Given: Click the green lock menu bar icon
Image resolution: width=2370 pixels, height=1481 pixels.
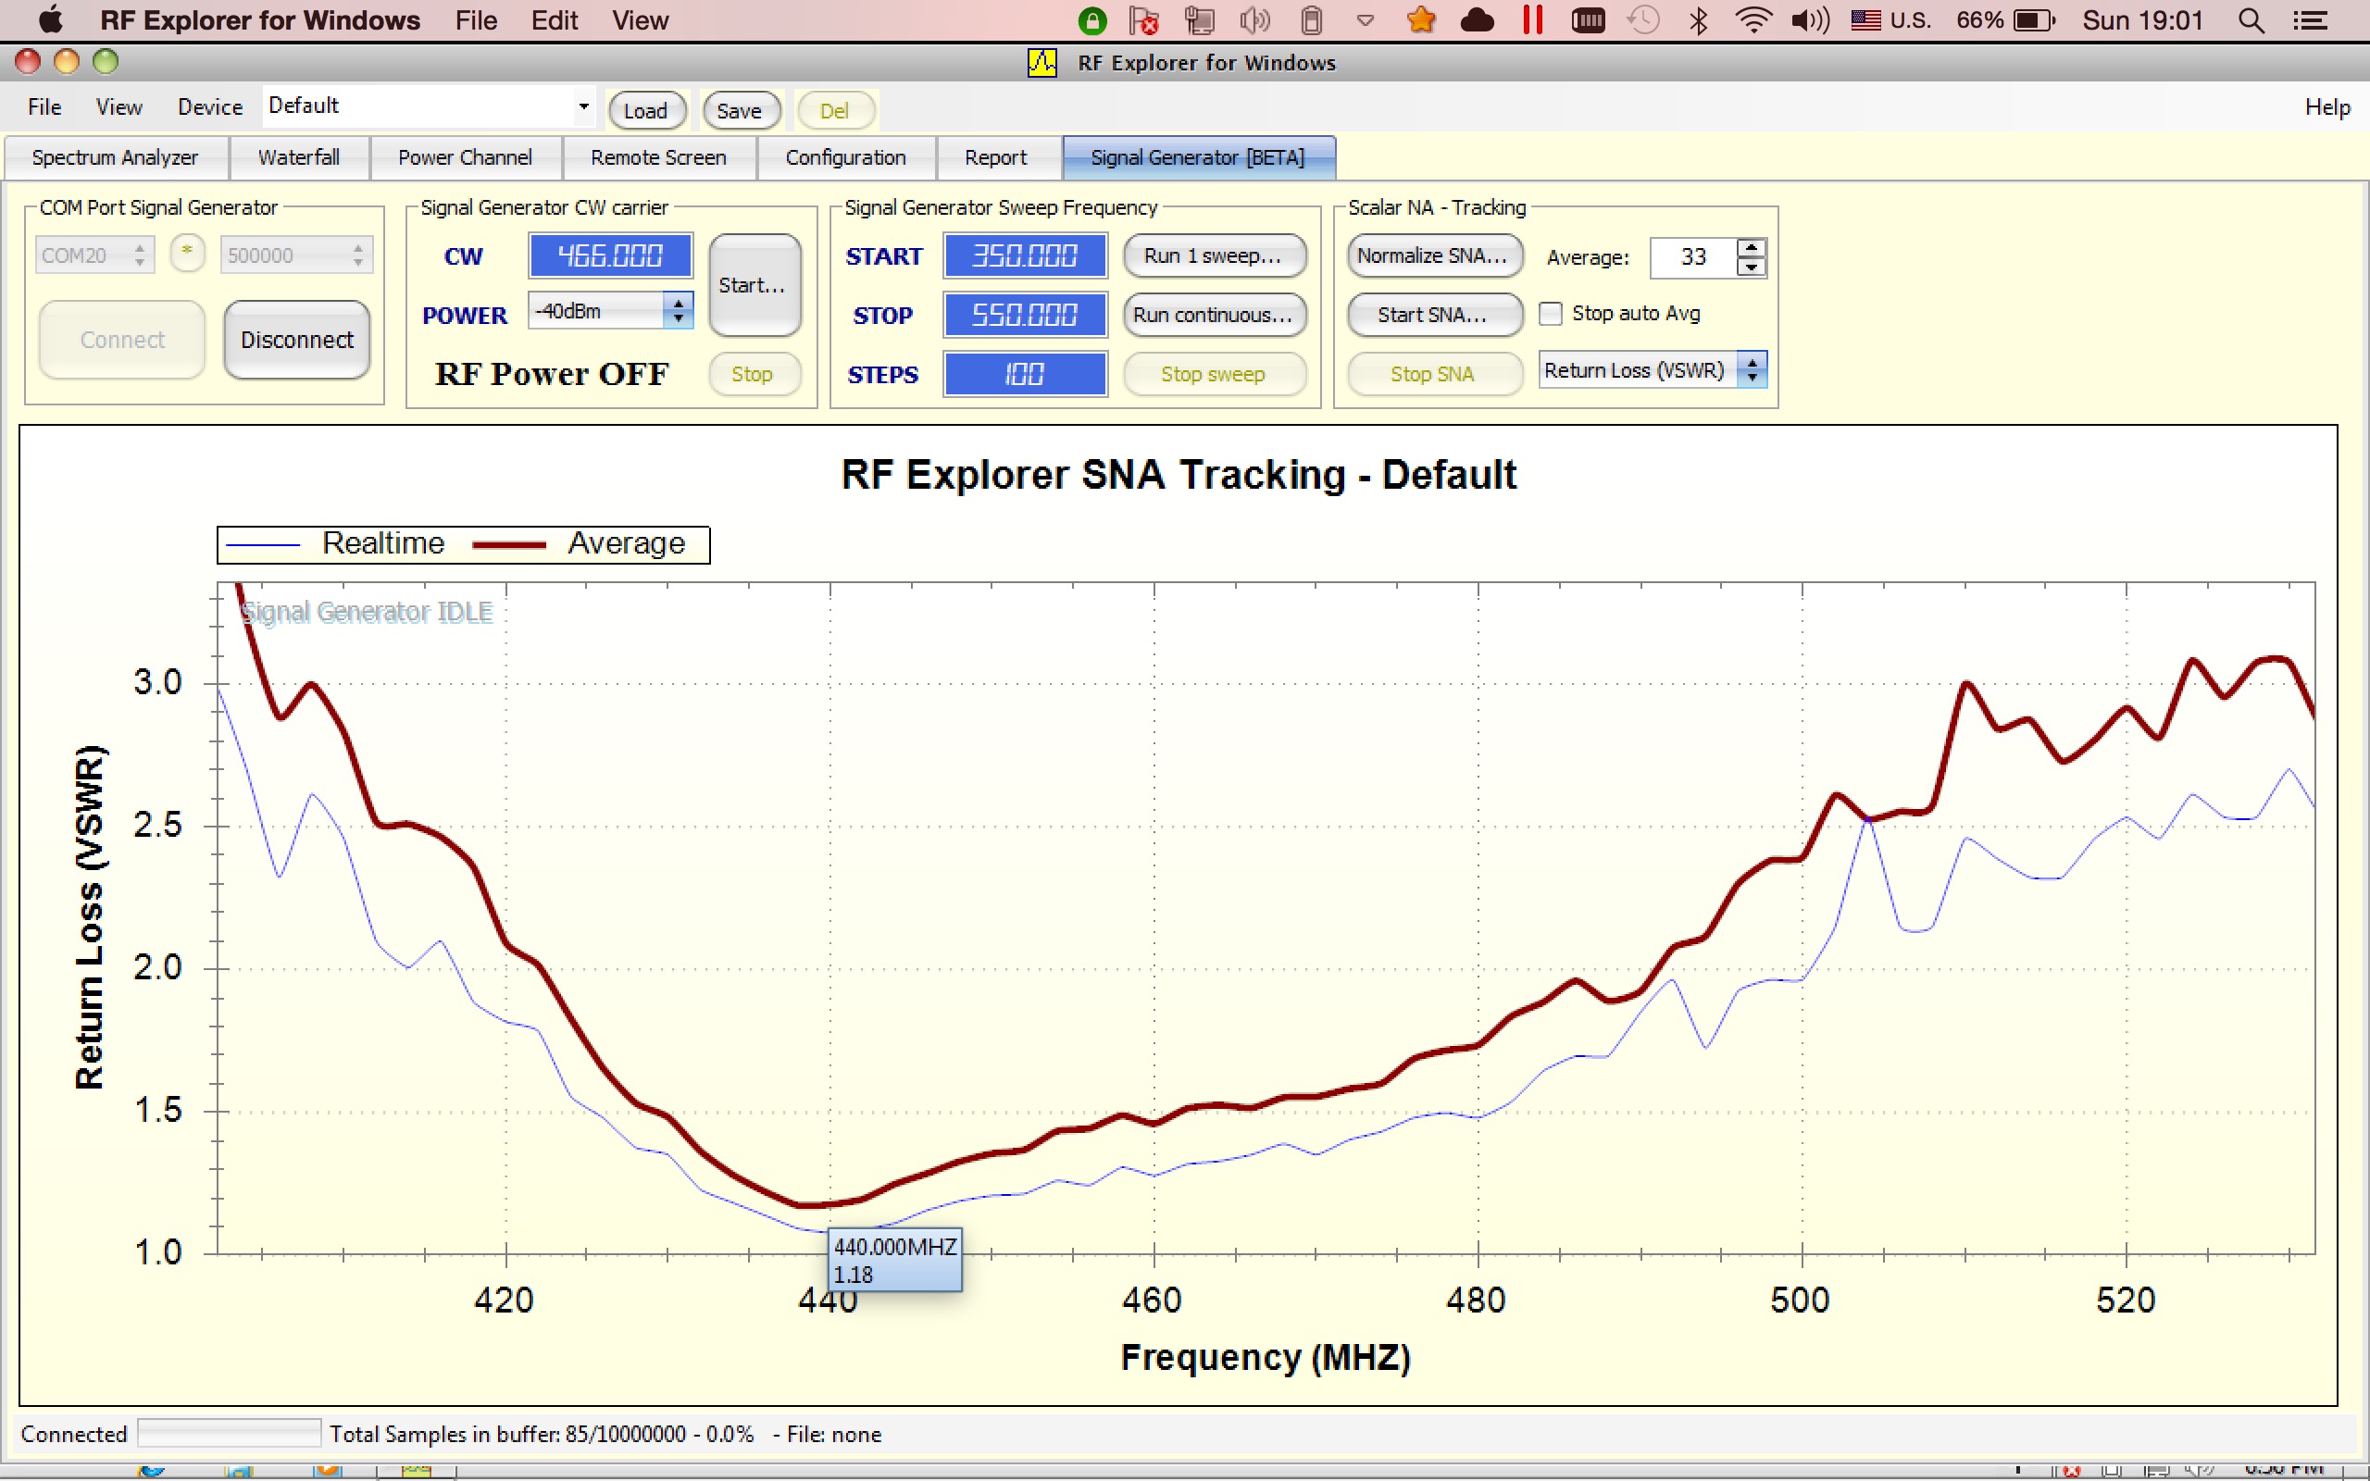Looking at the screenshot, I should click(x=1092, y=20).
